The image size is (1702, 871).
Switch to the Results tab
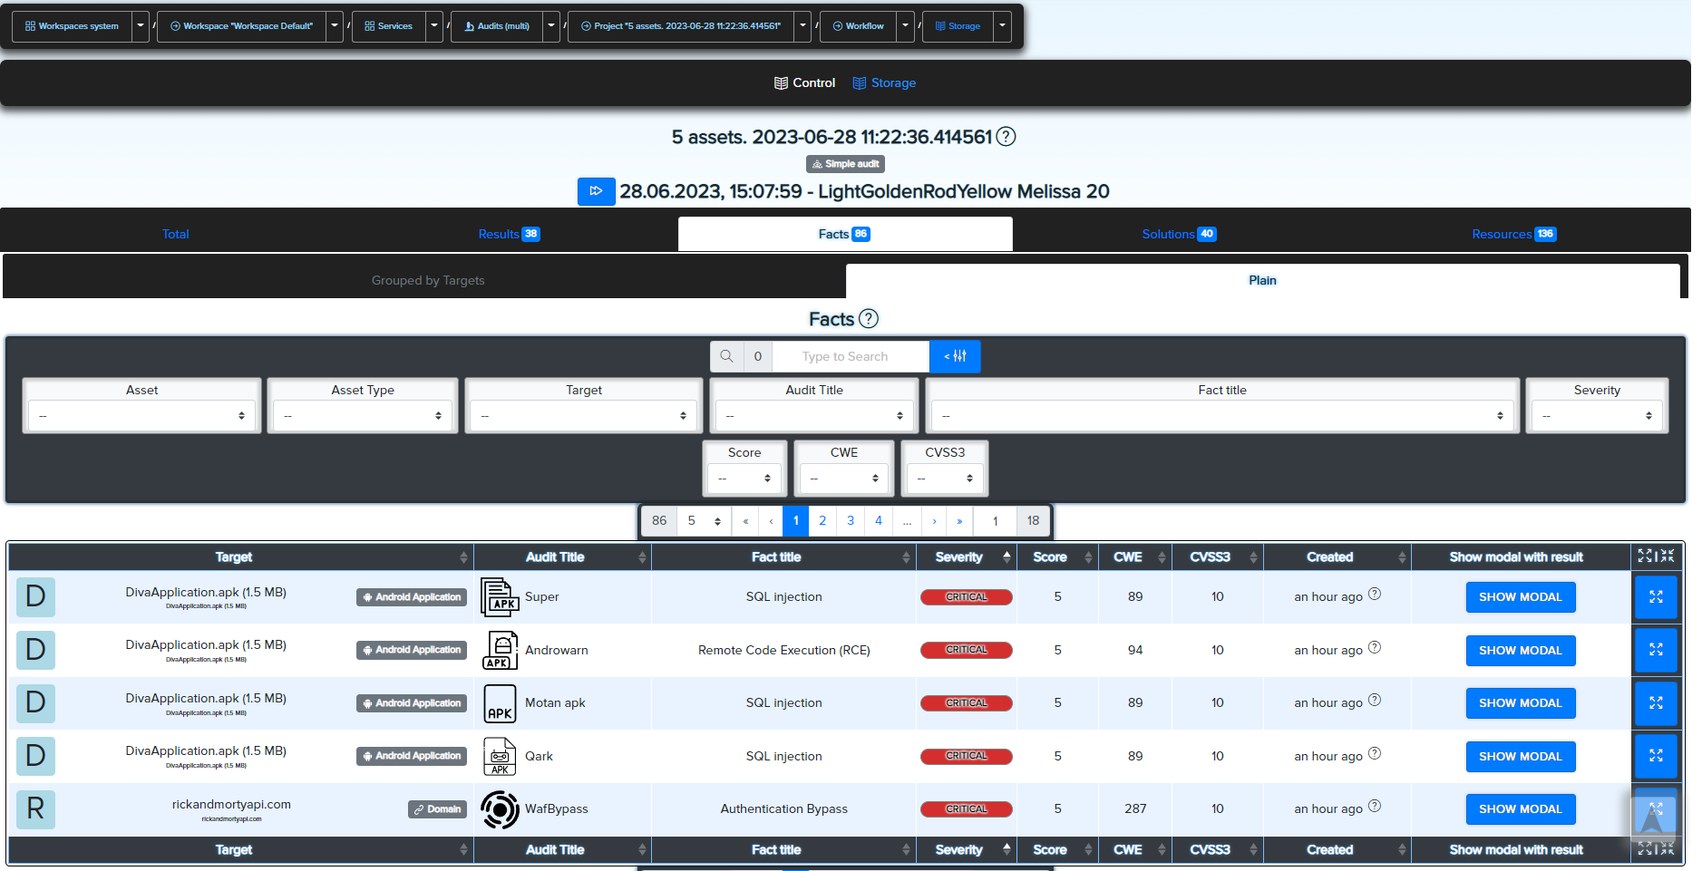[509, 234]
